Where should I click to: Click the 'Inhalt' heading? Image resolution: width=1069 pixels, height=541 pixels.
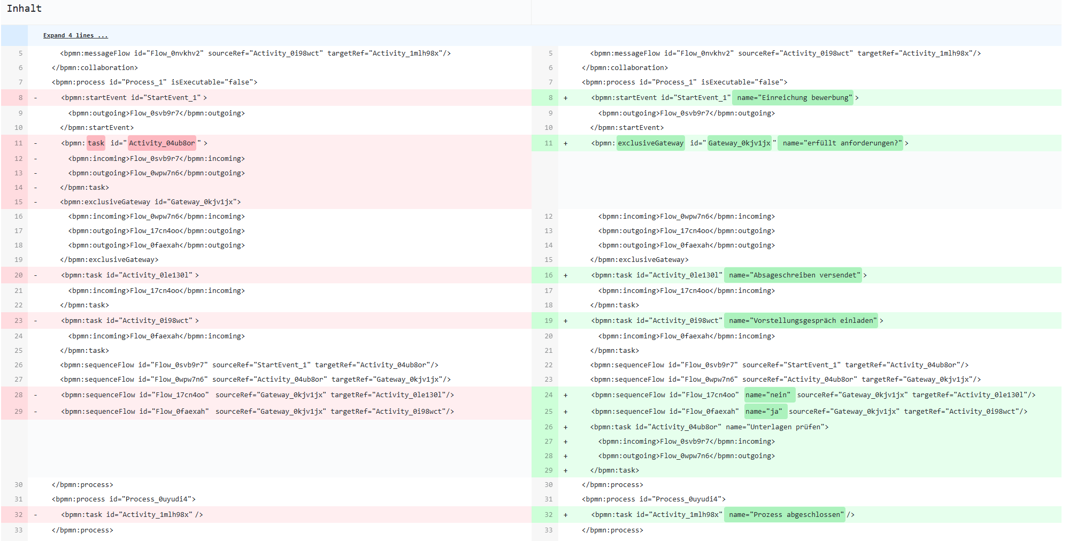tap(24, 9)
